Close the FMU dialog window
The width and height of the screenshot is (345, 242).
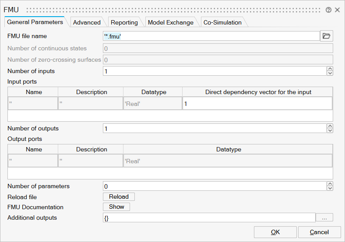338,10
